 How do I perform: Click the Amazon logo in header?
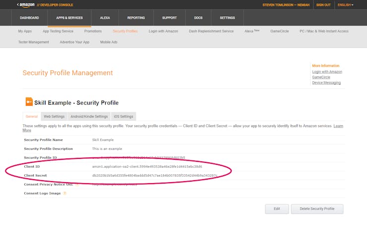coord(26,5)
